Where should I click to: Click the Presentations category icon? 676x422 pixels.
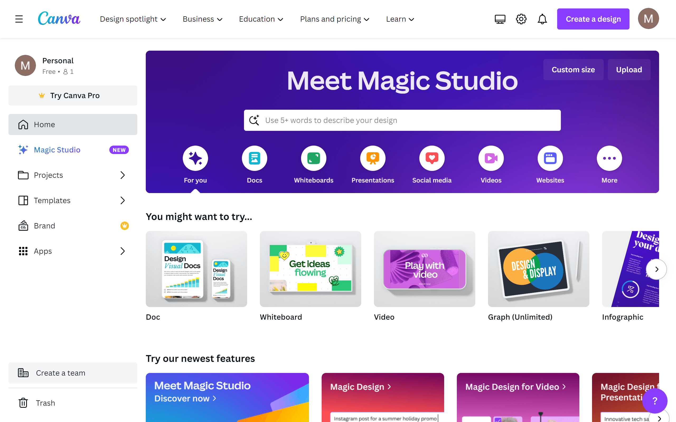pyautogui.click(x=373, y=158)
